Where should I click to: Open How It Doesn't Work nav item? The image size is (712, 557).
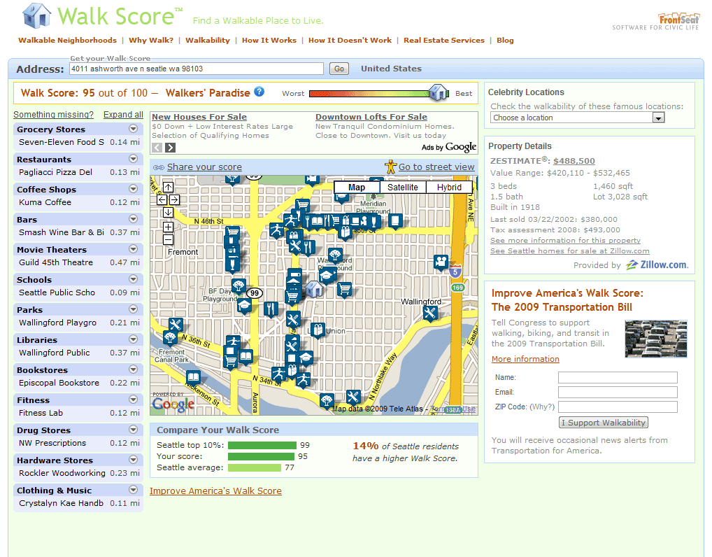pyautogui.click(x=350, y=41)
